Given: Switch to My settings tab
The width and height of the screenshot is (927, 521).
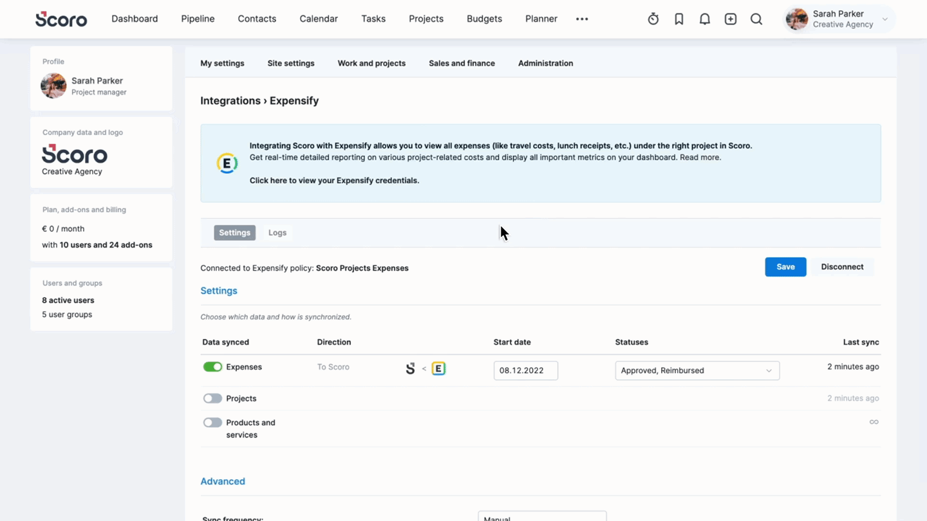Looking at the screenshot, I should click(x=222, y=63).
